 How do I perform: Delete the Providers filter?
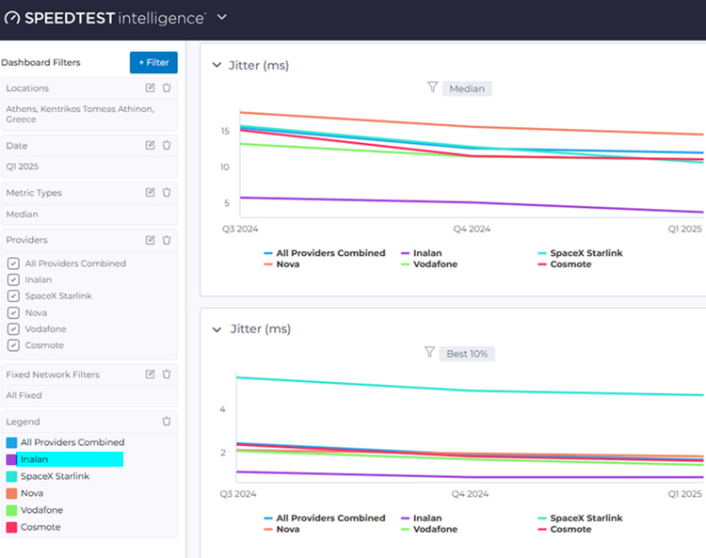click(x=167, y=240)
